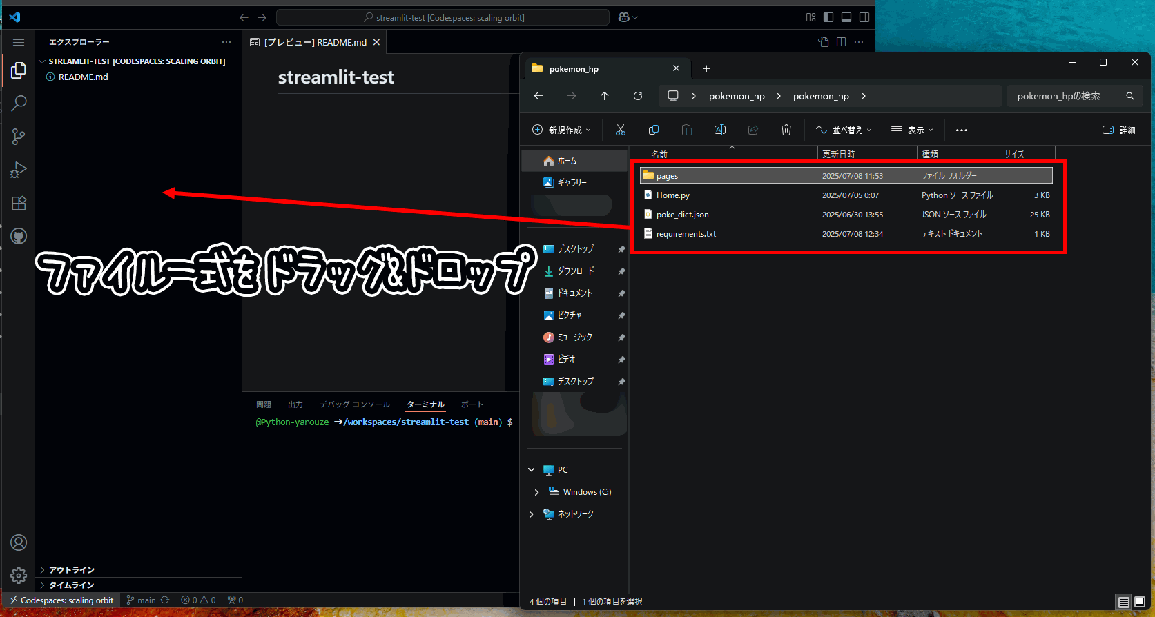Open the Manage gear icon in VS Code
The width and height of the screenshot is (1155, 617).
(x=19, y=576)
